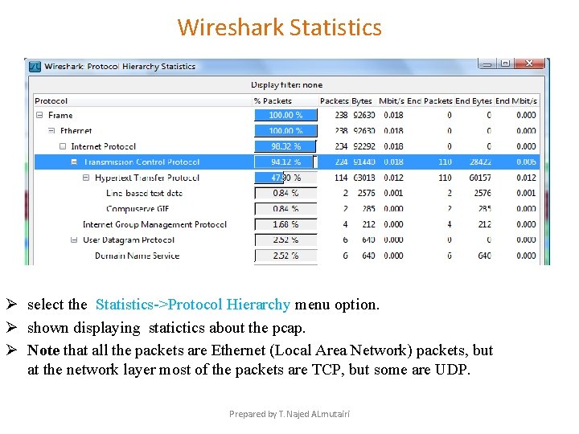Image resolution: width=579 pixels, height=434 pixels.
Task: Maximize the Protocol Hierarchy Statistics window
Action: tap(505, 63)
